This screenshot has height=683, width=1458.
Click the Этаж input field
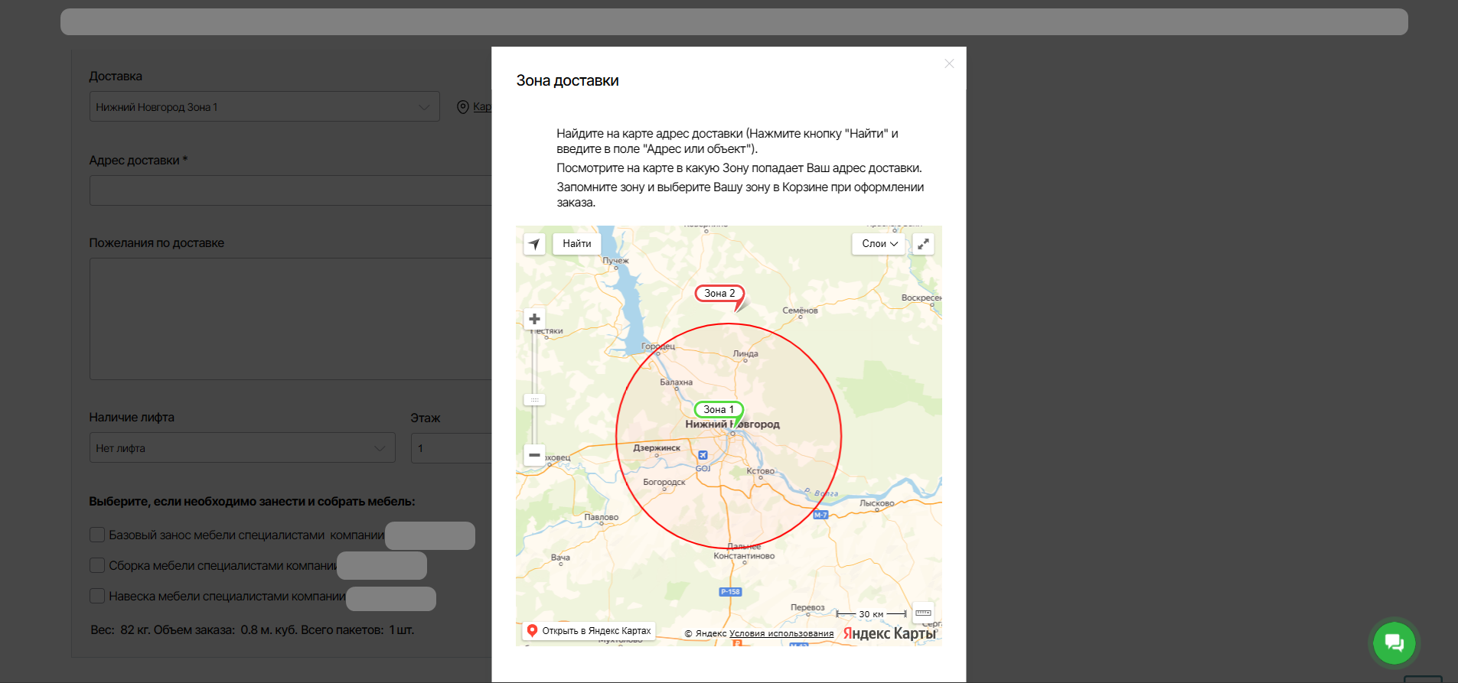[452, 448]
